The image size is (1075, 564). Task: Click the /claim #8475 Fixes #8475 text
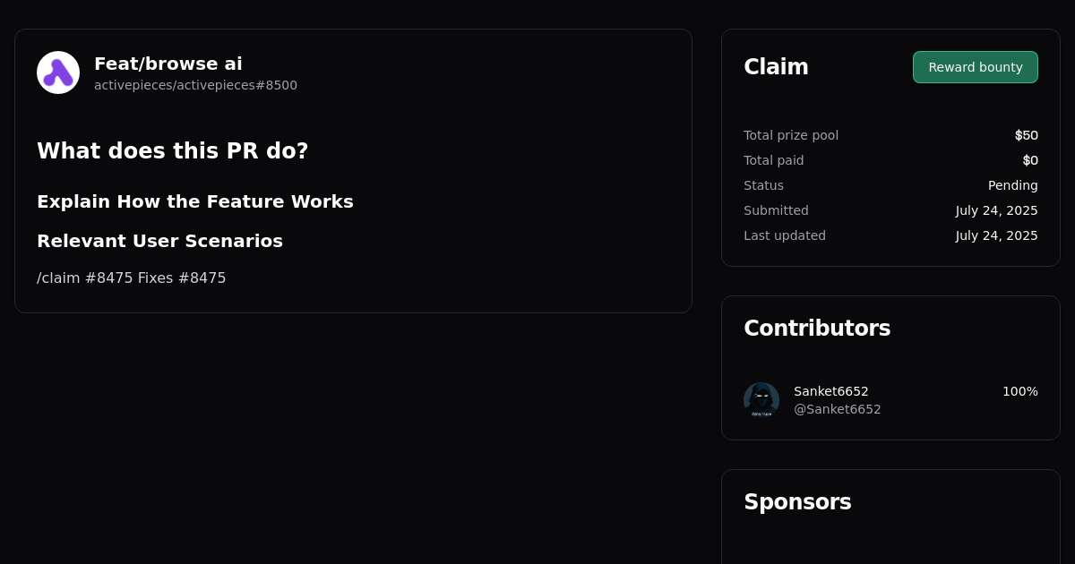click(132, 278)
